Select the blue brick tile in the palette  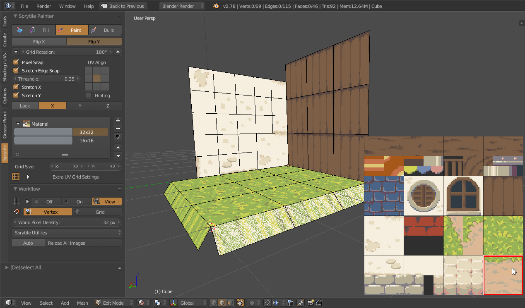tap(384, 196)
